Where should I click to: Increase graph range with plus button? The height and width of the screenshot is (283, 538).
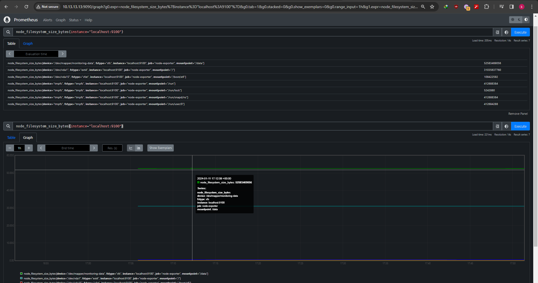pyautogui.click(x=29, y=148)
